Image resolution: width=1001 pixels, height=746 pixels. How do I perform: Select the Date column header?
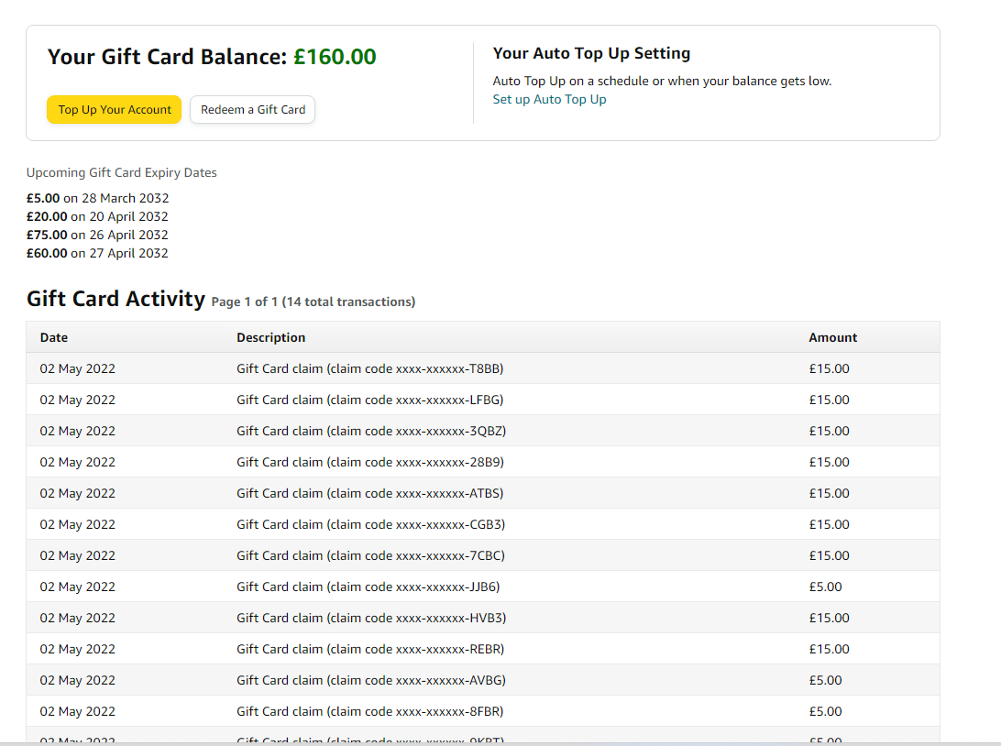tap(54, 337)
